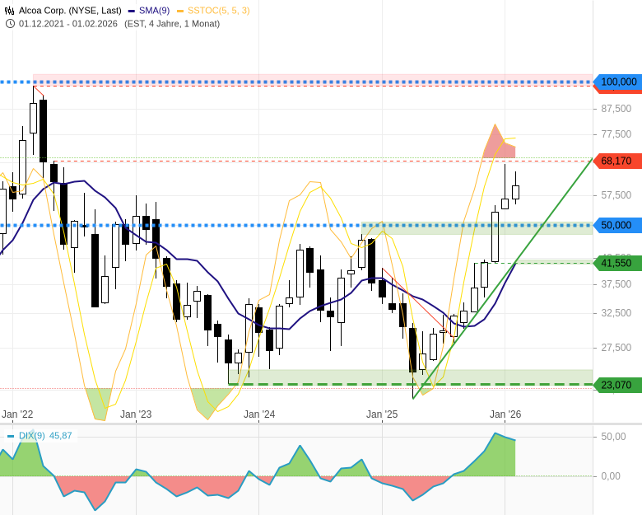The height and width of the screenshot is (515, 642).
Task: Click the clock icon beside date range
Action: (x=10, y=23)
